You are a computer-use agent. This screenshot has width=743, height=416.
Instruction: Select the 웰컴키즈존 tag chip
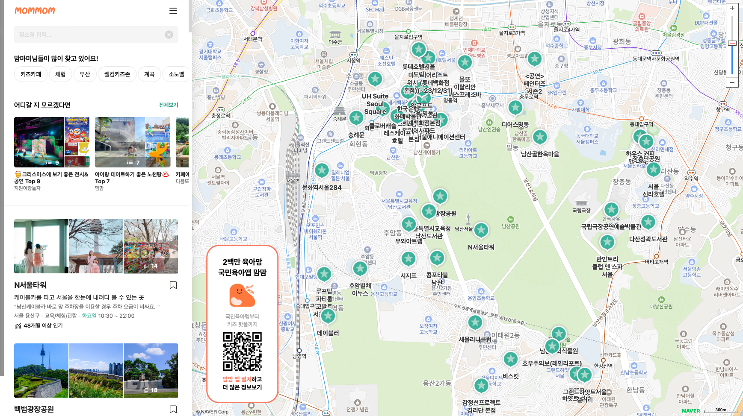117,74
